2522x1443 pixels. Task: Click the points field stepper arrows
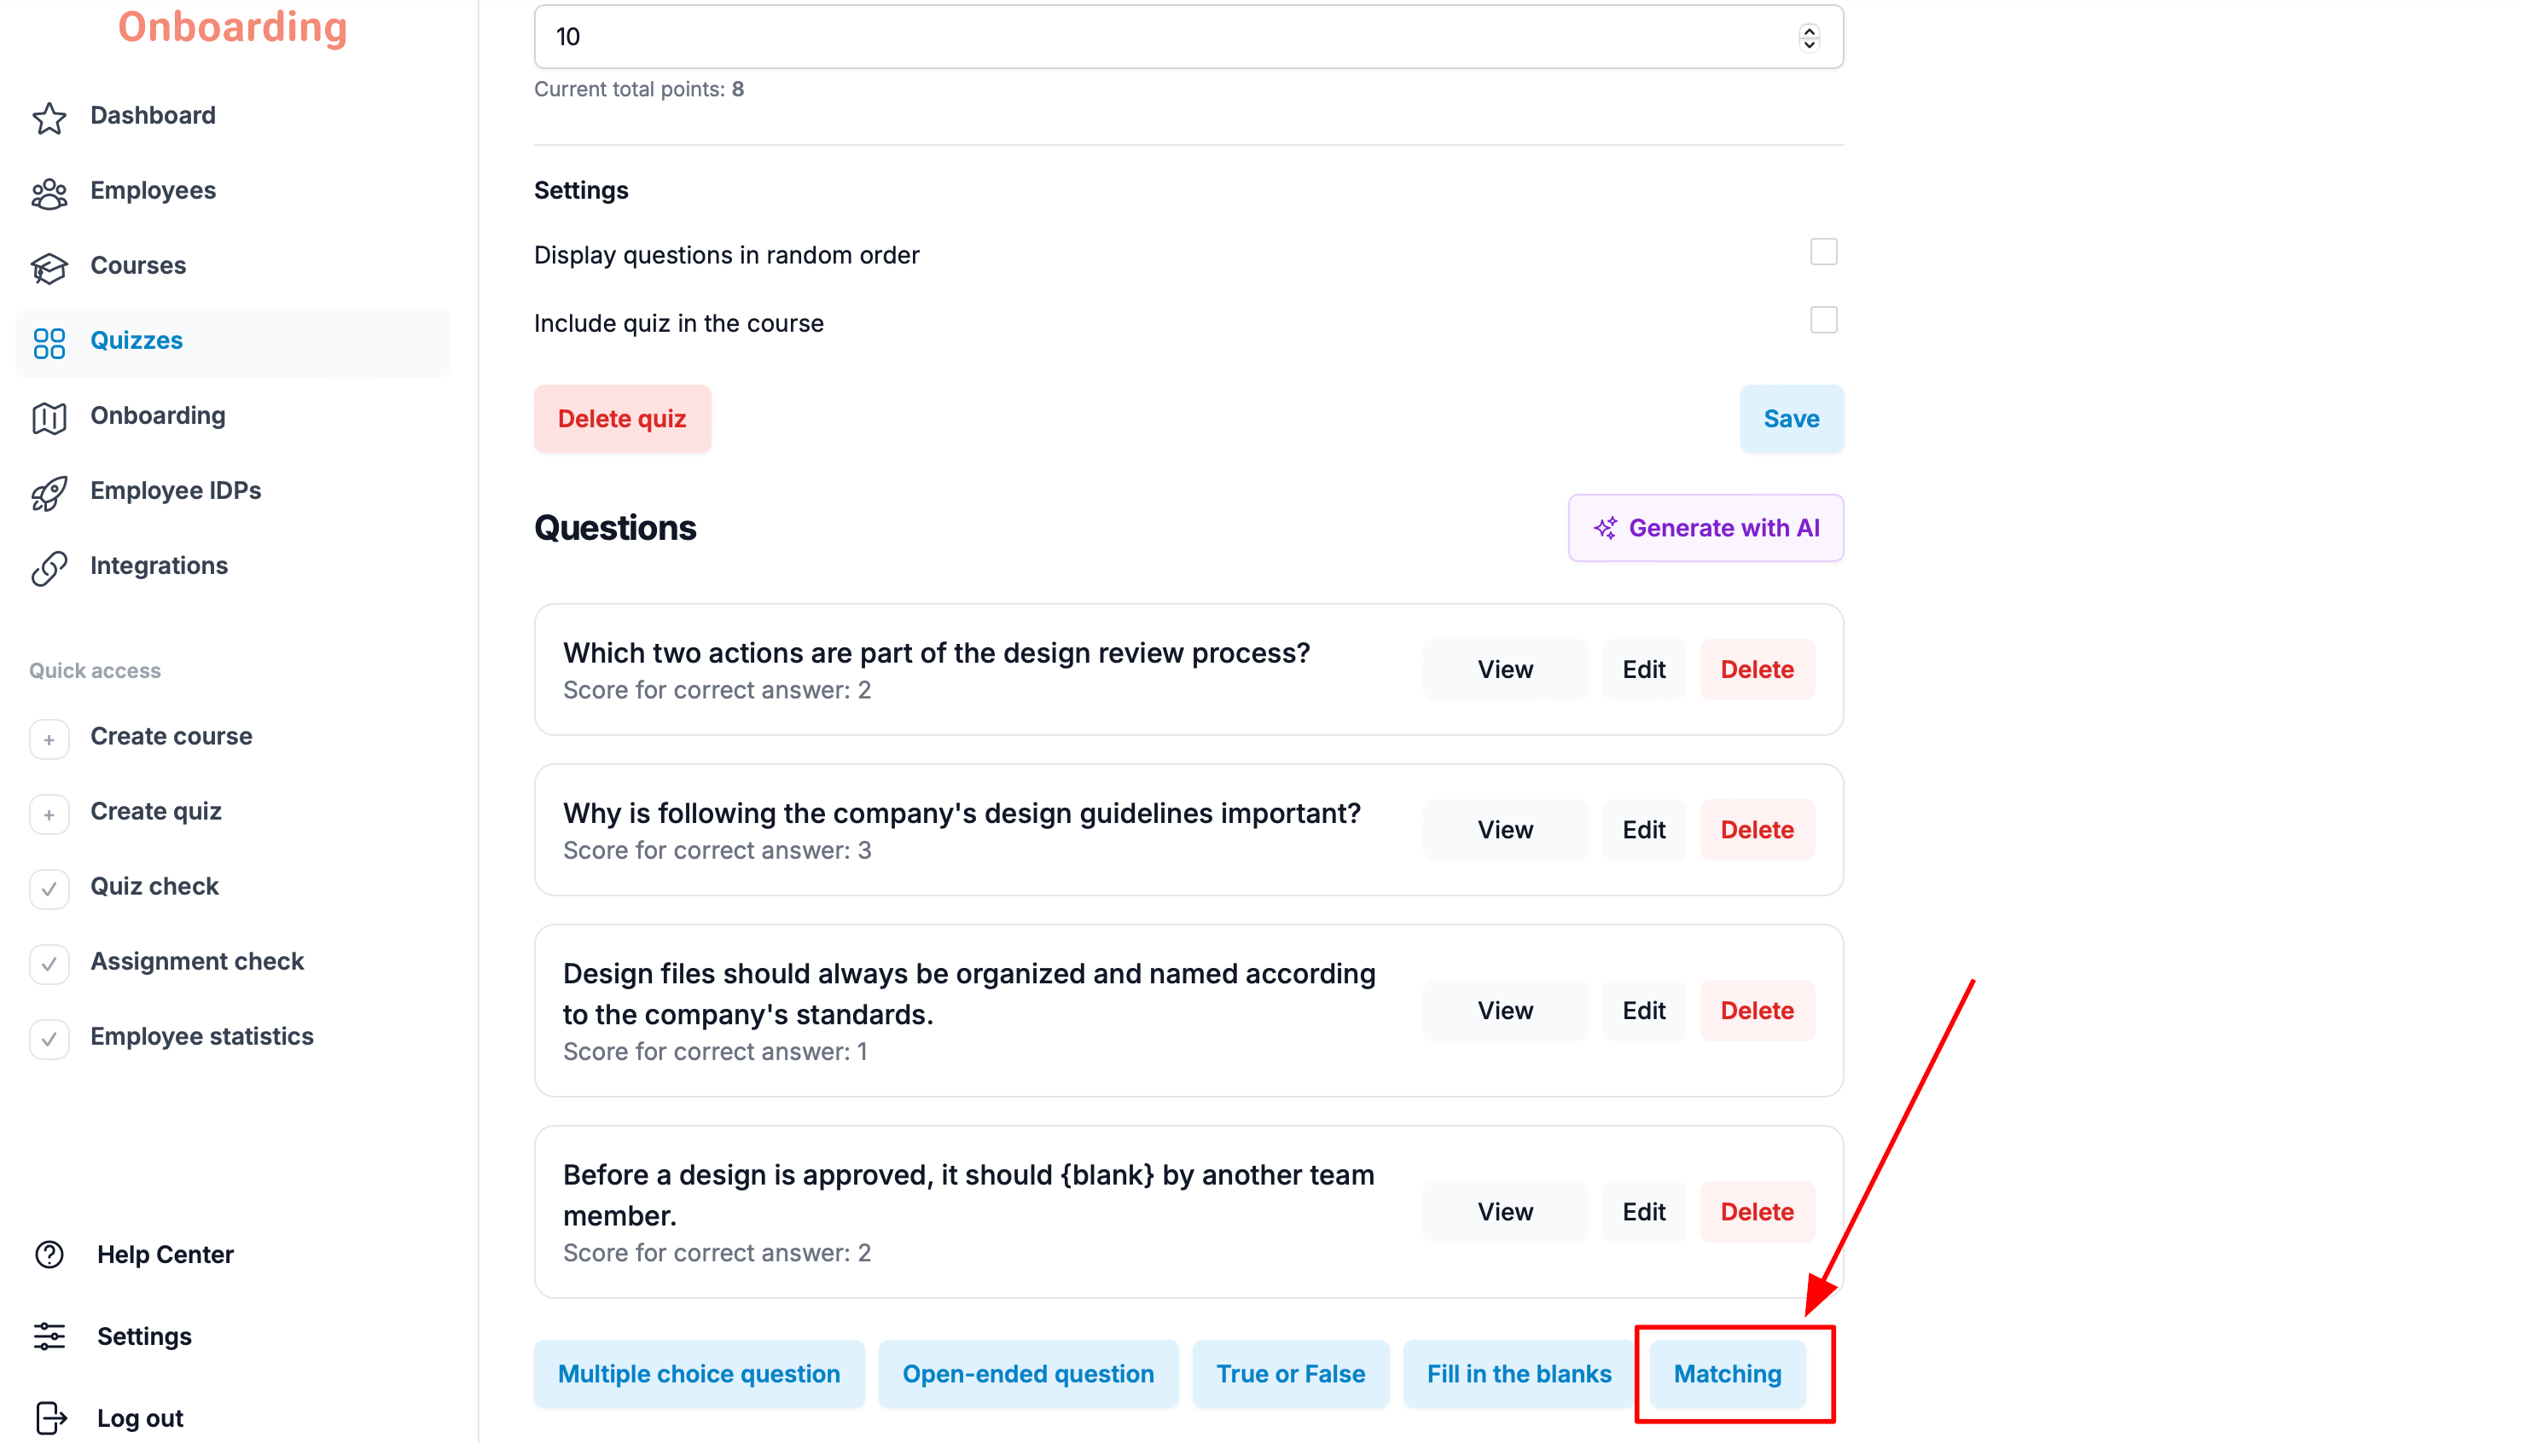[1808, 37]
